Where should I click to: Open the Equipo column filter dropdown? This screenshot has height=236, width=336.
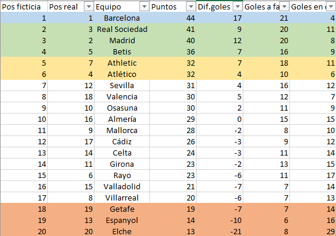(144, 7)
